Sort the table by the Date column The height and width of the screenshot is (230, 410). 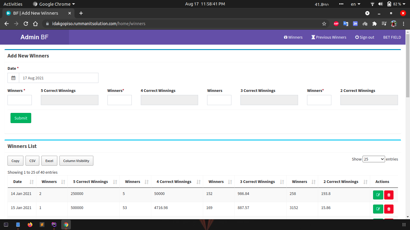(x=22, y=182)
